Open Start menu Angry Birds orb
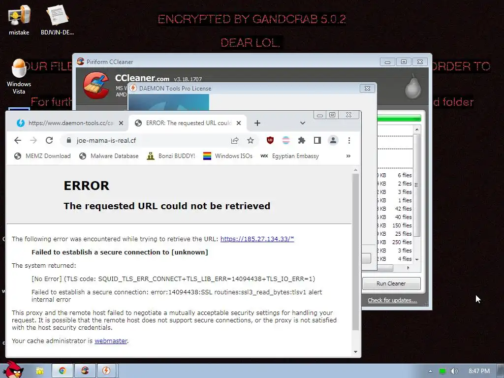Image resolution: width=504 pixels, height=378 pixels. point(13,370)
